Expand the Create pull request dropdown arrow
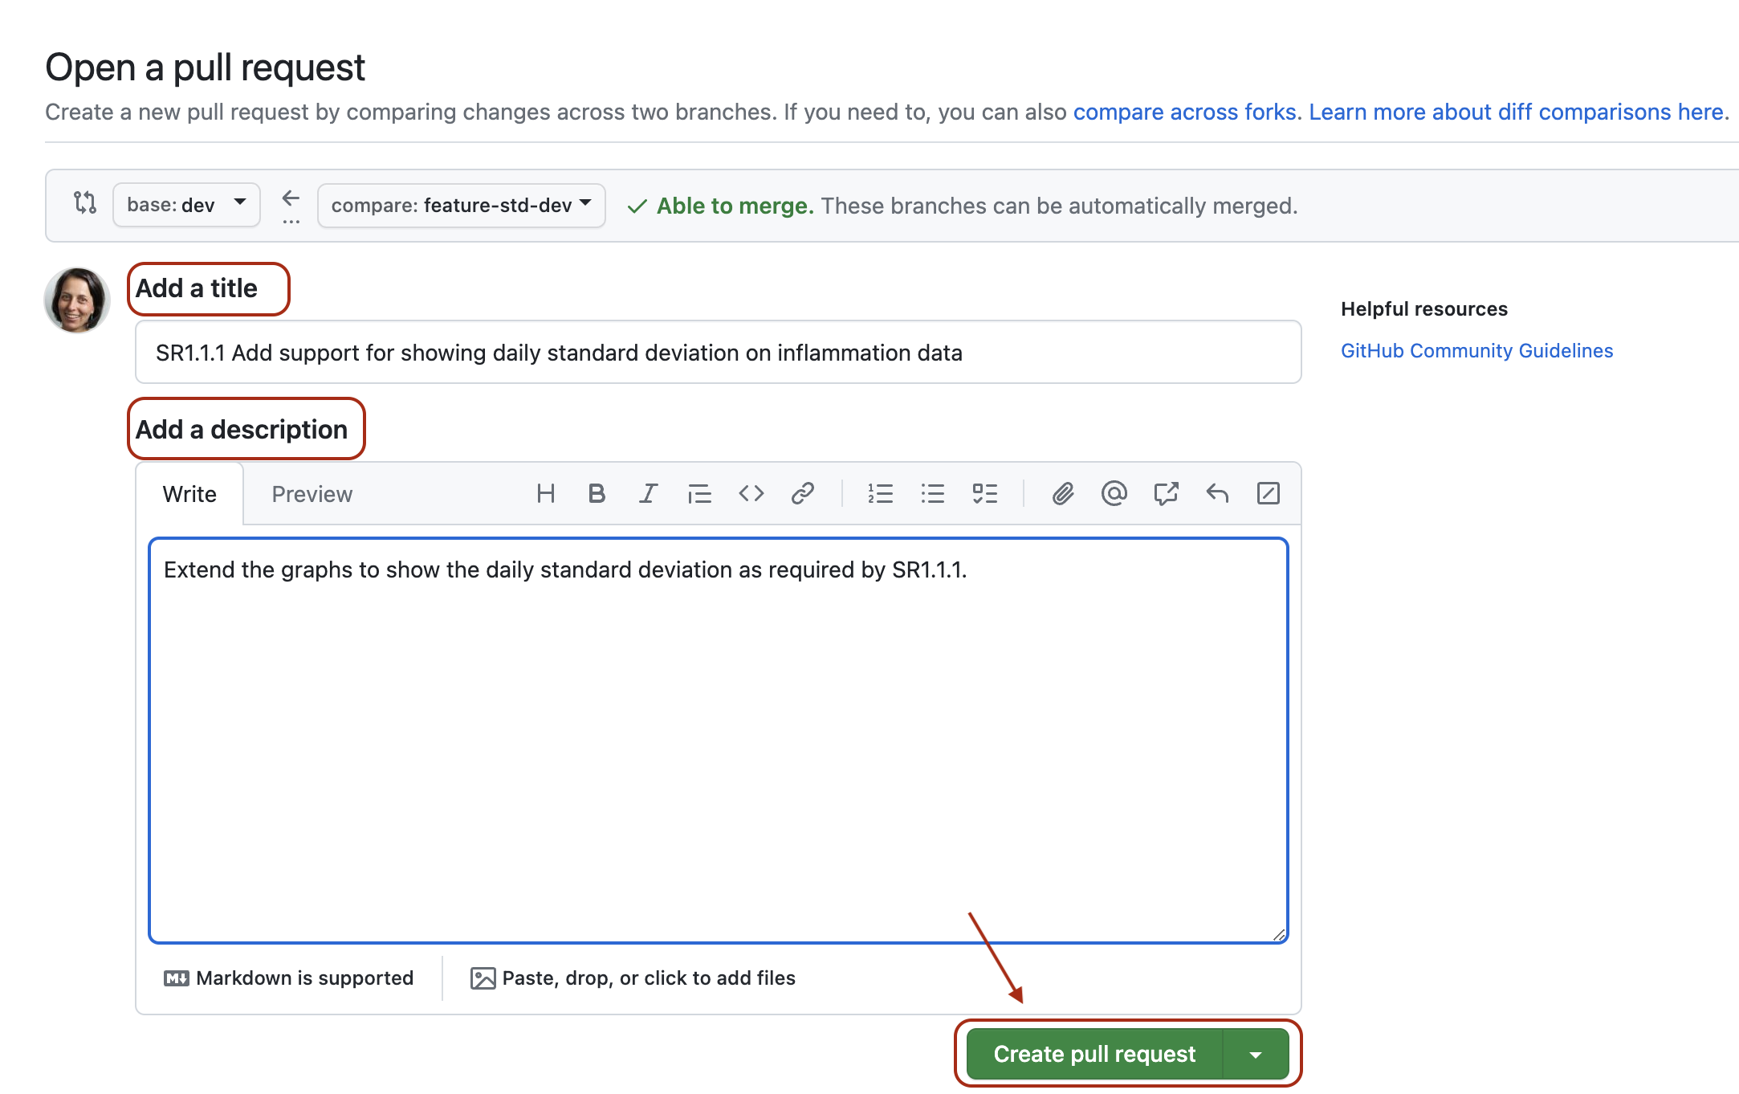This screenshot has width=1739, height=1094. tap(1256, 1054)
